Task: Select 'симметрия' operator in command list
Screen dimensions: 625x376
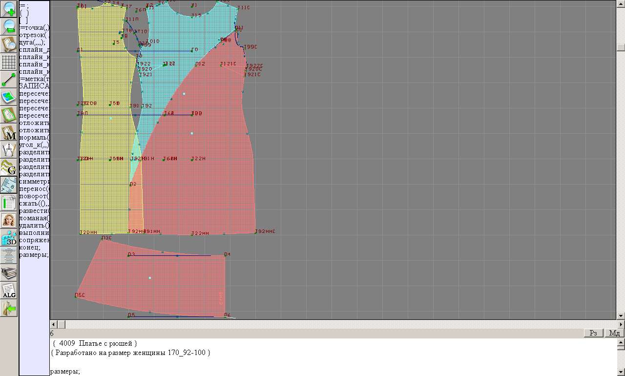Action: coord(34,181)
